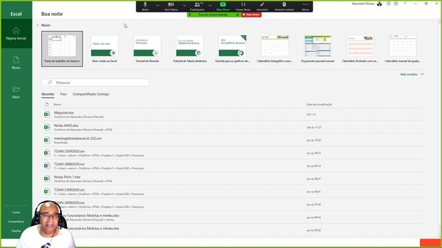Screen dimensions: 442x248
Task: Switch to Compartilhado Comigo tab
Action: coord(90,94)
